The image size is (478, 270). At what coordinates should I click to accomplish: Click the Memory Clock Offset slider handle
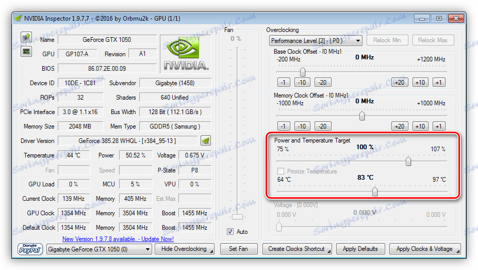click(x=362, y=116)
